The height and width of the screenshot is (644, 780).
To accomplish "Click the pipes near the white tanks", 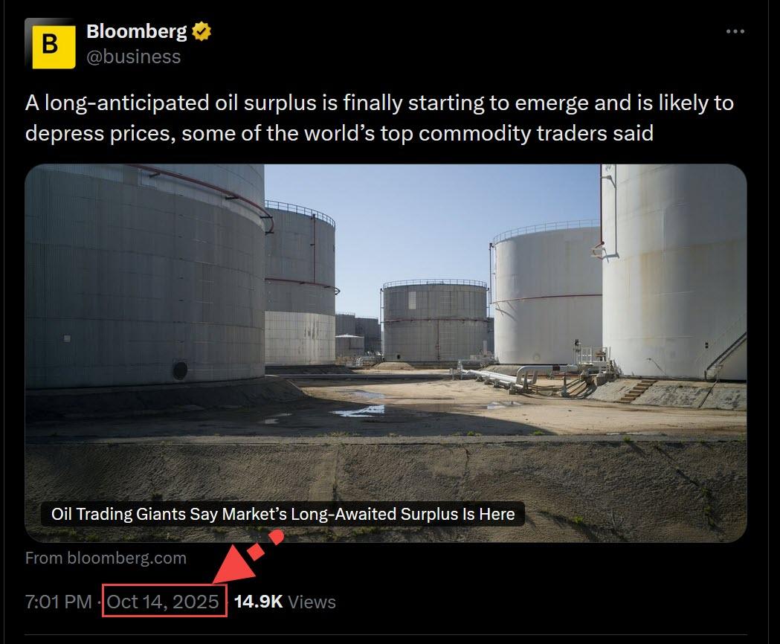I will pyautogui.click(x=522, y=376).
